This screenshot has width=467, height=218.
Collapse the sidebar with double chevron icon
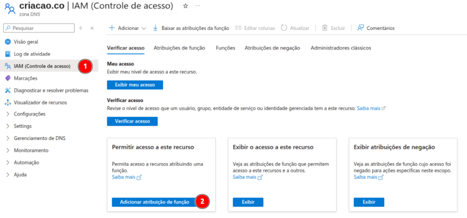coord(92,28)
